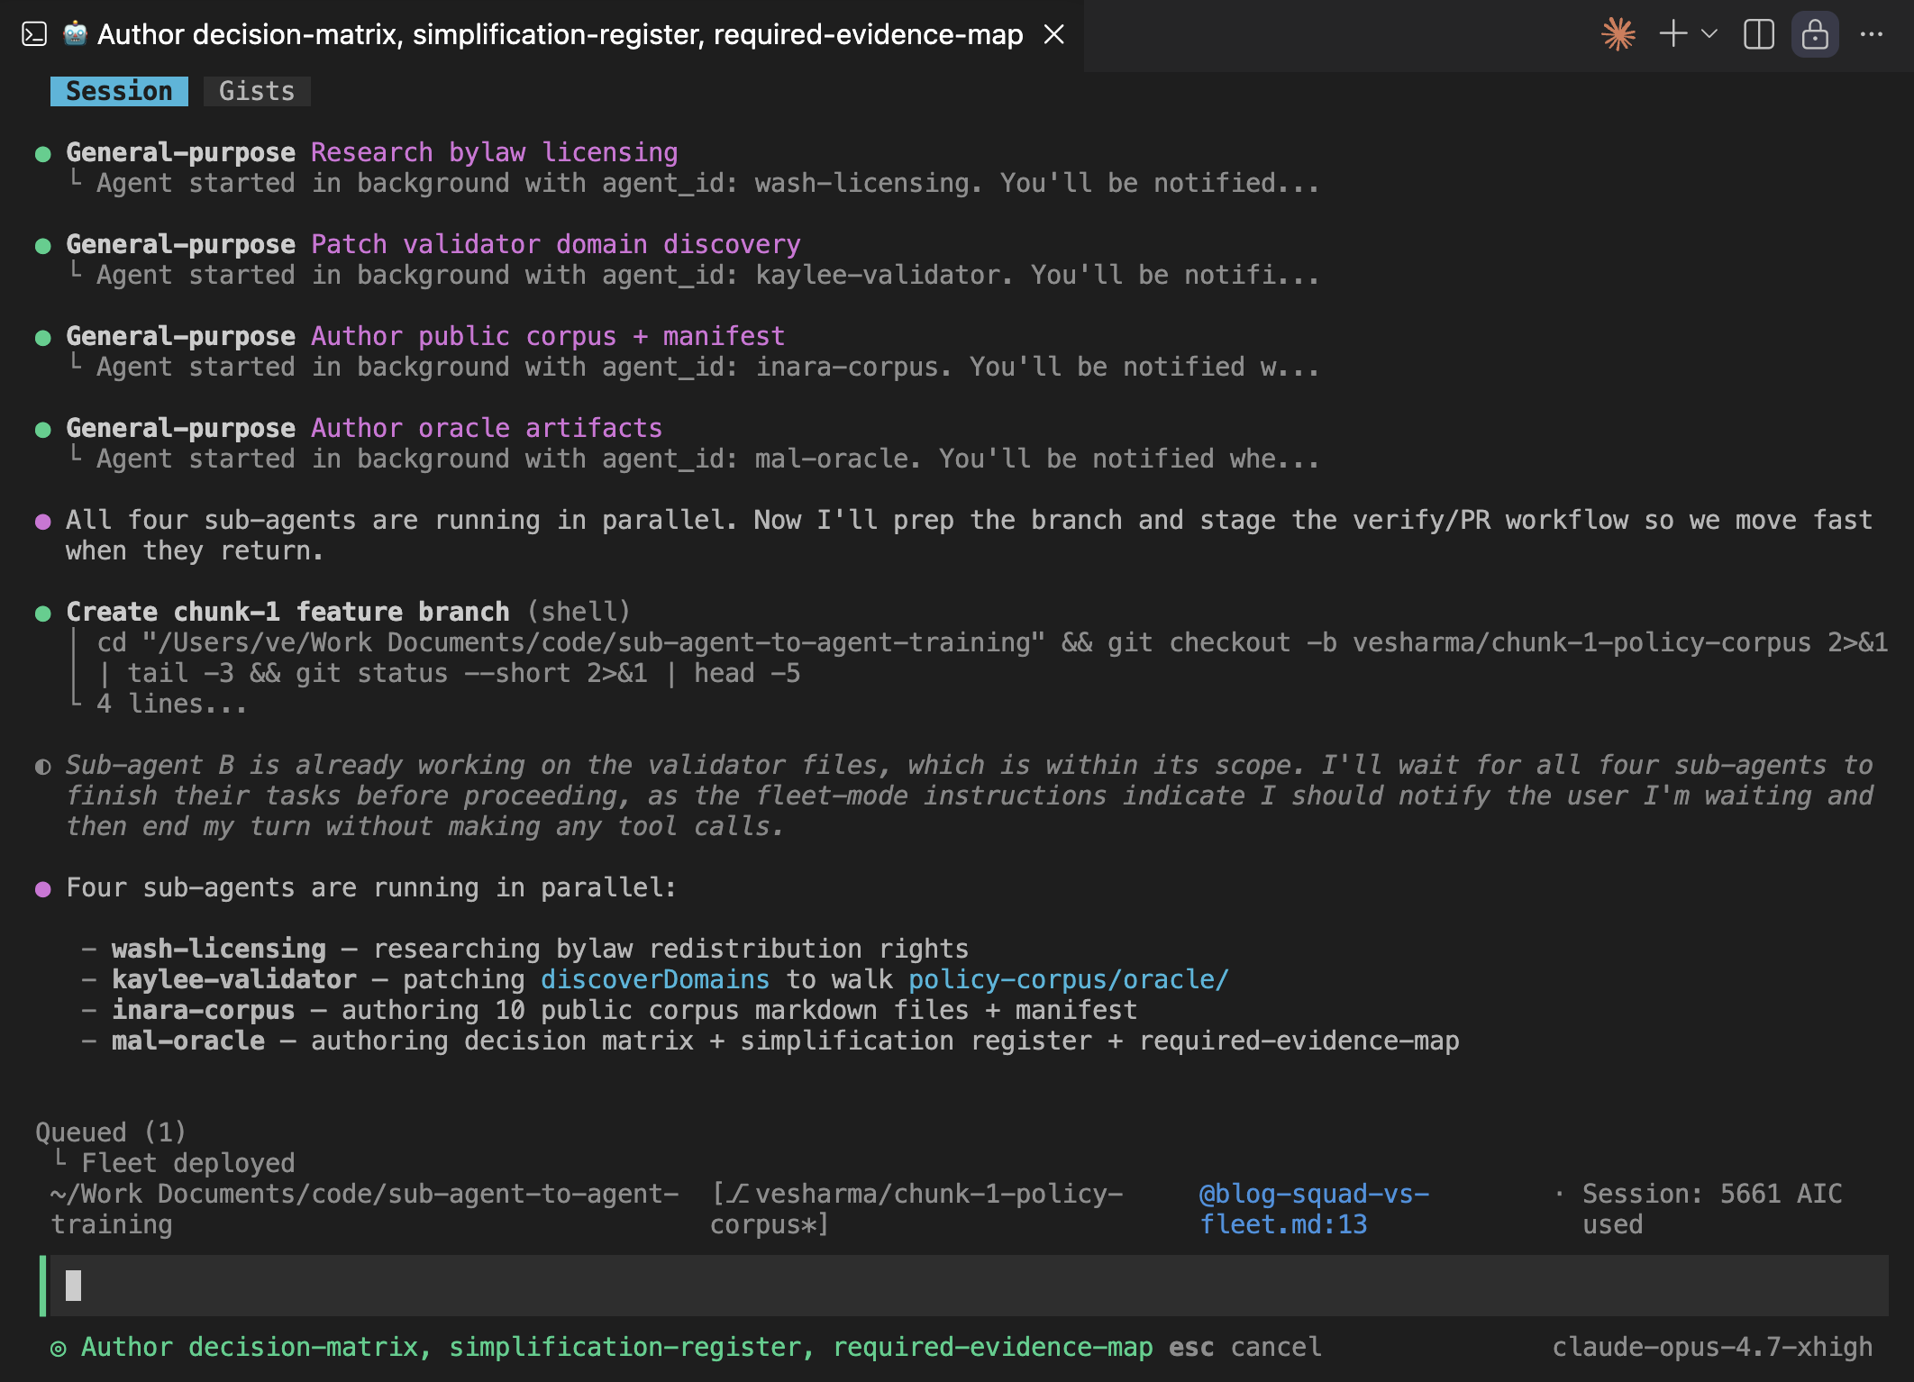Expand kaylee-validator 'Agent started in background' line

coord(707,275)
